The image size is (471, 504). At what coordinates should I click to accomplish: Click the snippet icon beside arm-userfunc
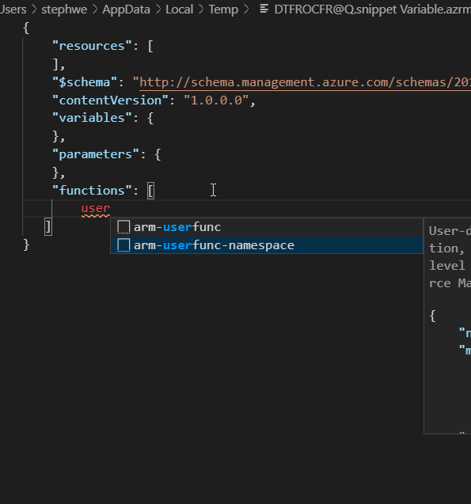tap(123, 227)
